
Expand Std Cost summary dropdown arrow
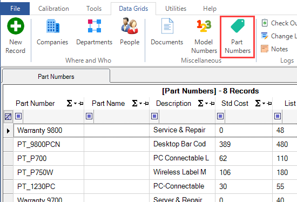tap(264, 104)
